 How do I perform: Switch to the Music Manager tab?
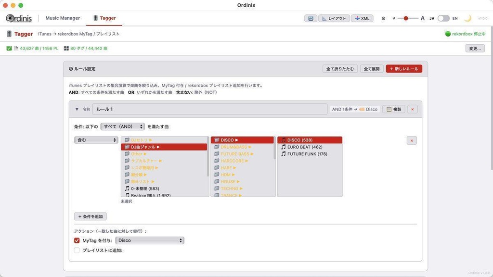tap(63, 18)
